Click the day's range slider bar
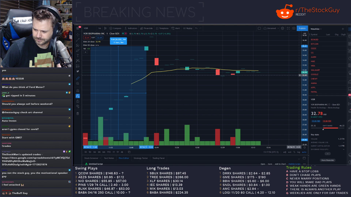 [328, 128]
